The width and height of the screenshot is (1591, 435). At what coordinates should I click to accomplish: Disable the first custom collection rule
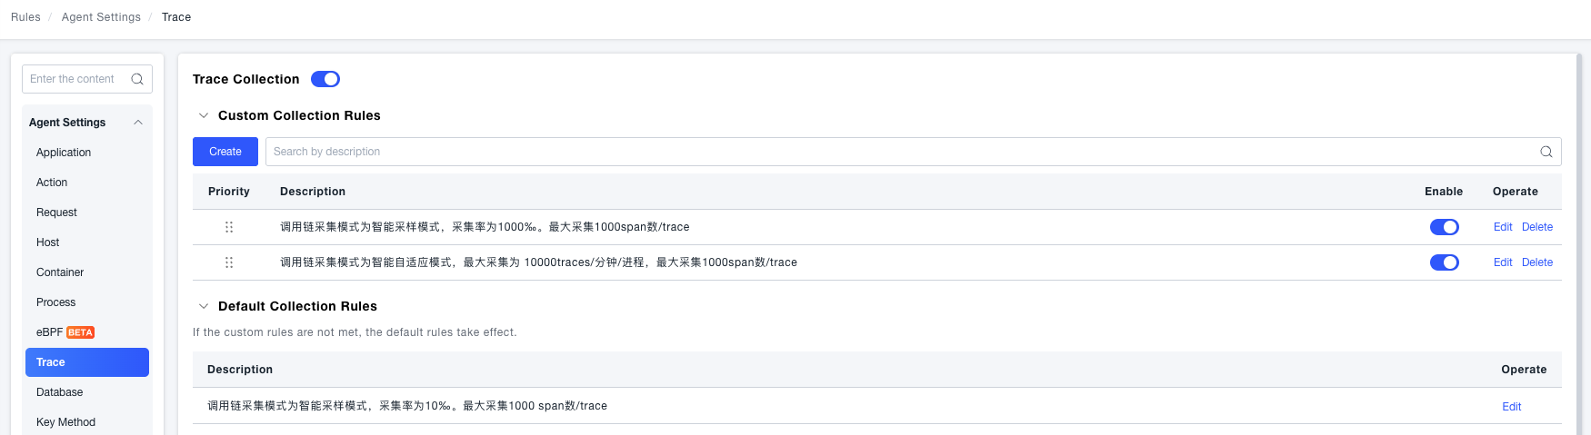[x=1444, y=227]
